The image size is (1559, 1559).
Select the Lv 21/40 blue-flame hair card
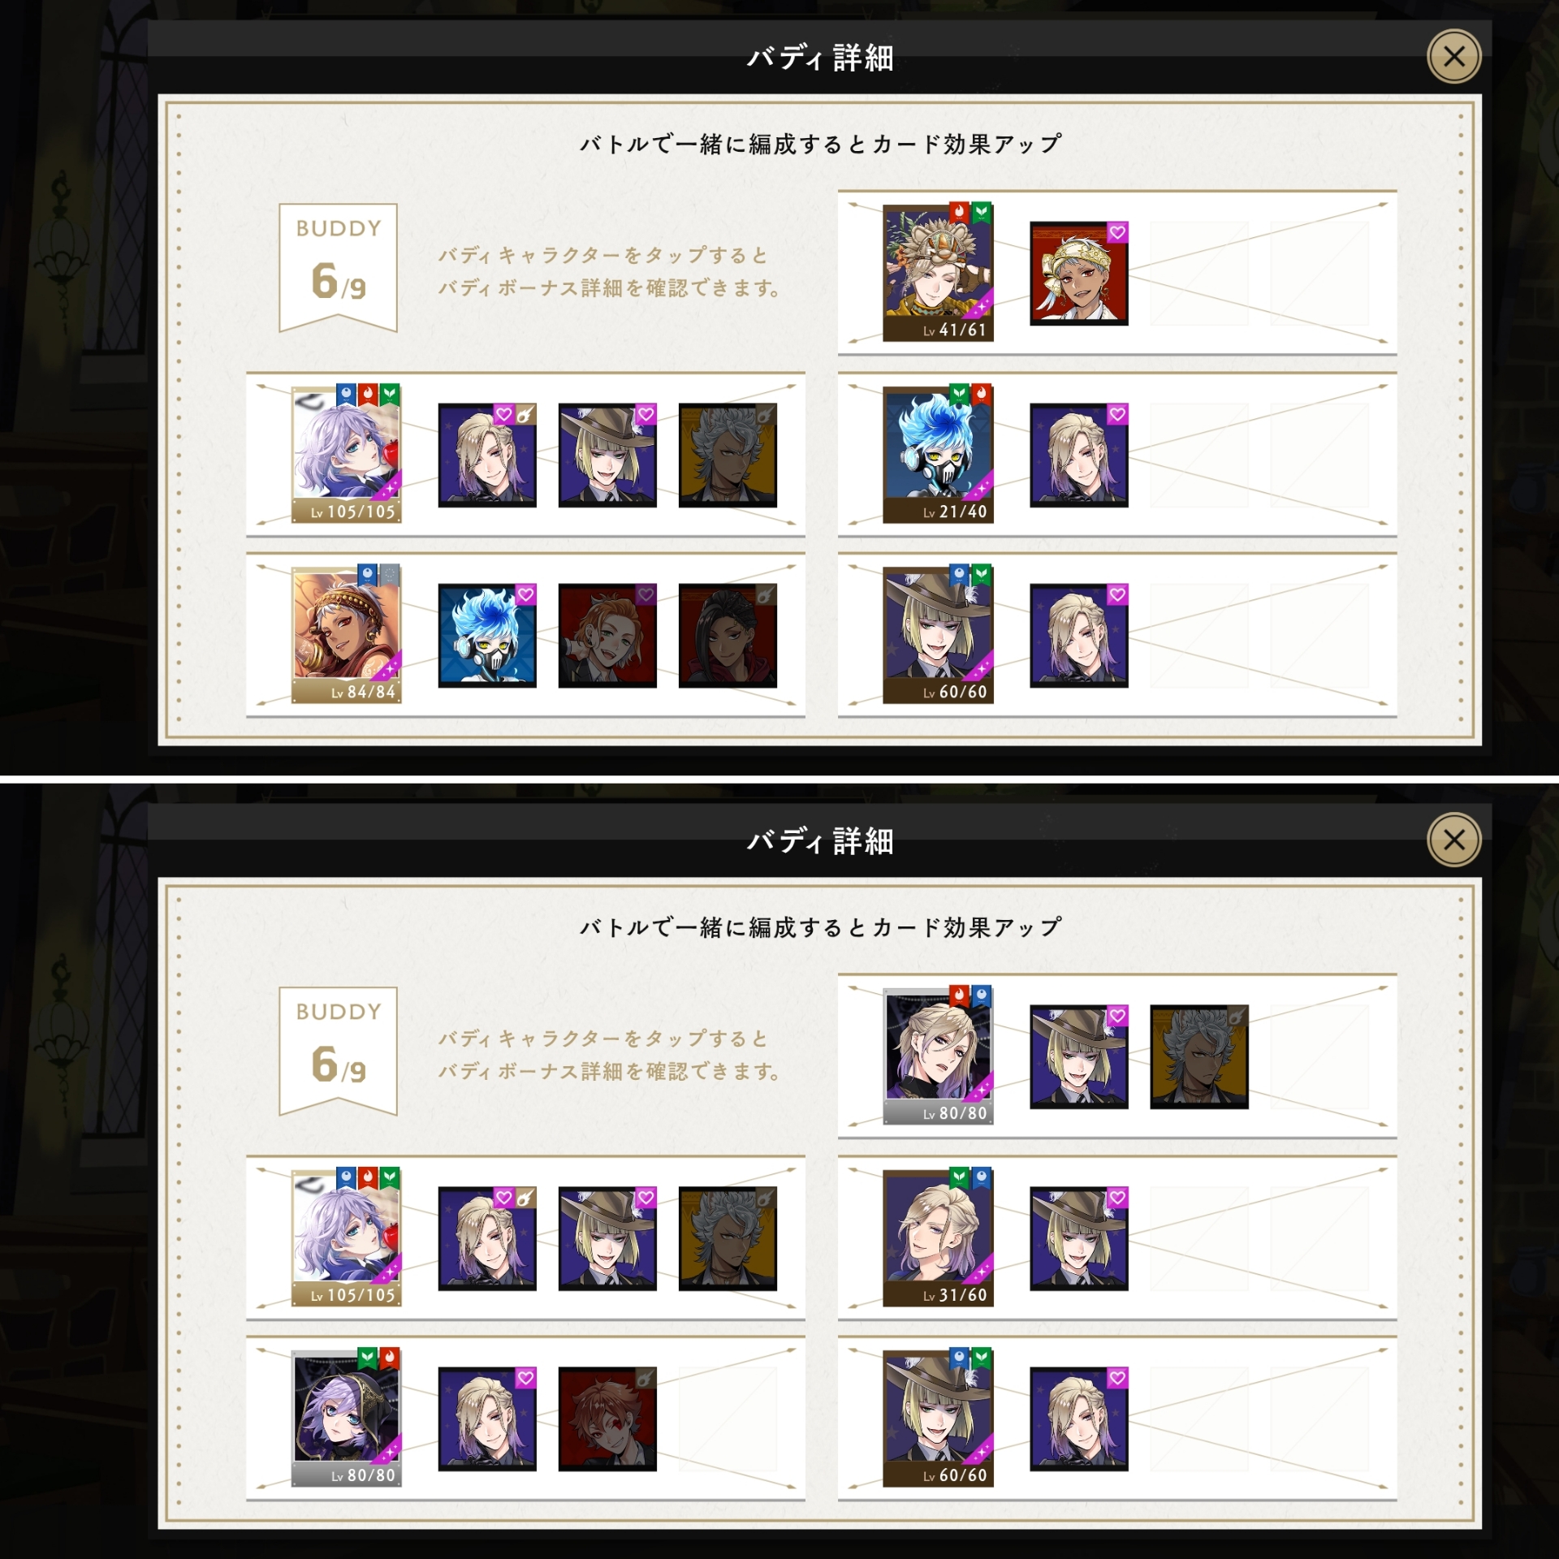(938, 455)
